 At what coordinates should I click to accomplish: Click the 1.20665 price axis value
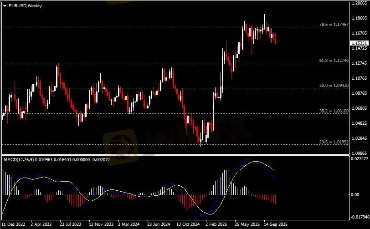point(359,3)
